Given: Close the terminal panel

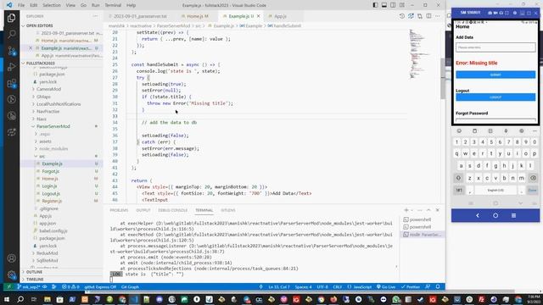Looking at the screenshot, I should pos(438,210).
